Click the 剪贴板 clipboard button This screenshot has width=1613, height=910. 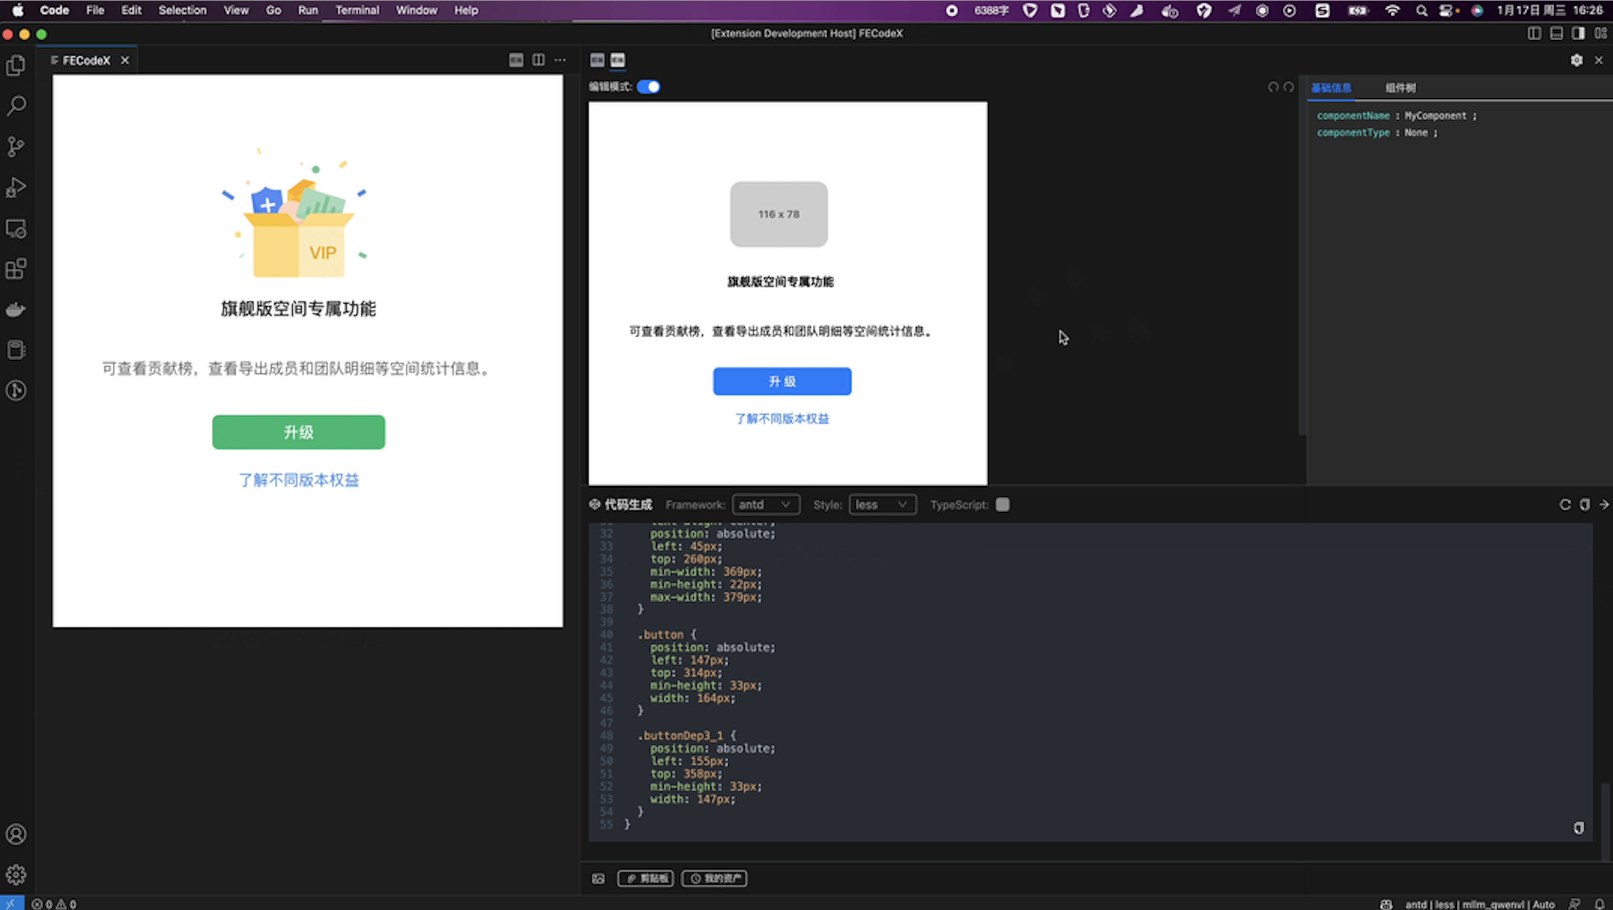646,879
